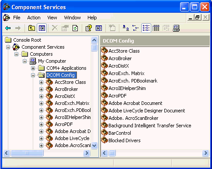Click the Forward arrow toolbar icon
This screenshot has width=212, height=169.
pyautogui.click(x=18, y=28)
